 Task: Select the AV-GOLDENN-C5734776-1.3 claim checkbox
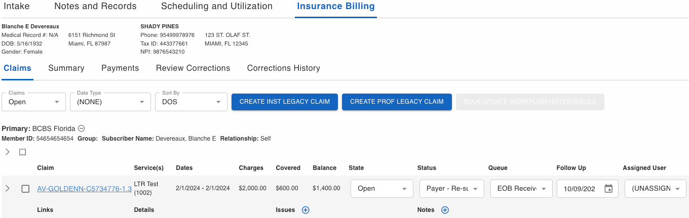[x=25, y=189]
